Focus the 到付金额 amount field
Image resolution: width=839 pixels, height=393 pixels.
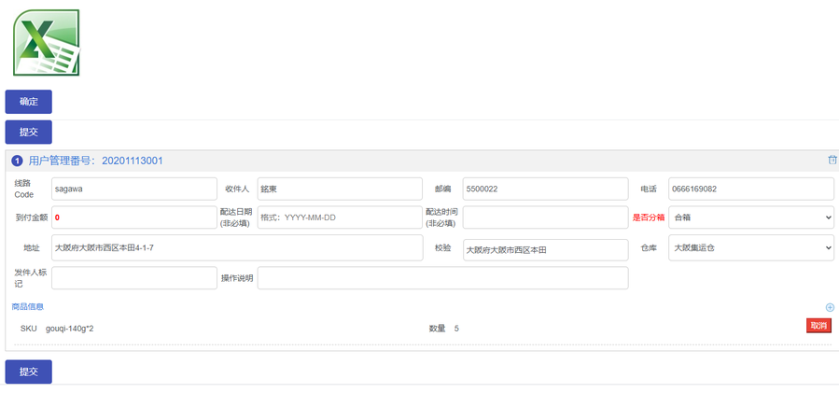tap(134, 218)
